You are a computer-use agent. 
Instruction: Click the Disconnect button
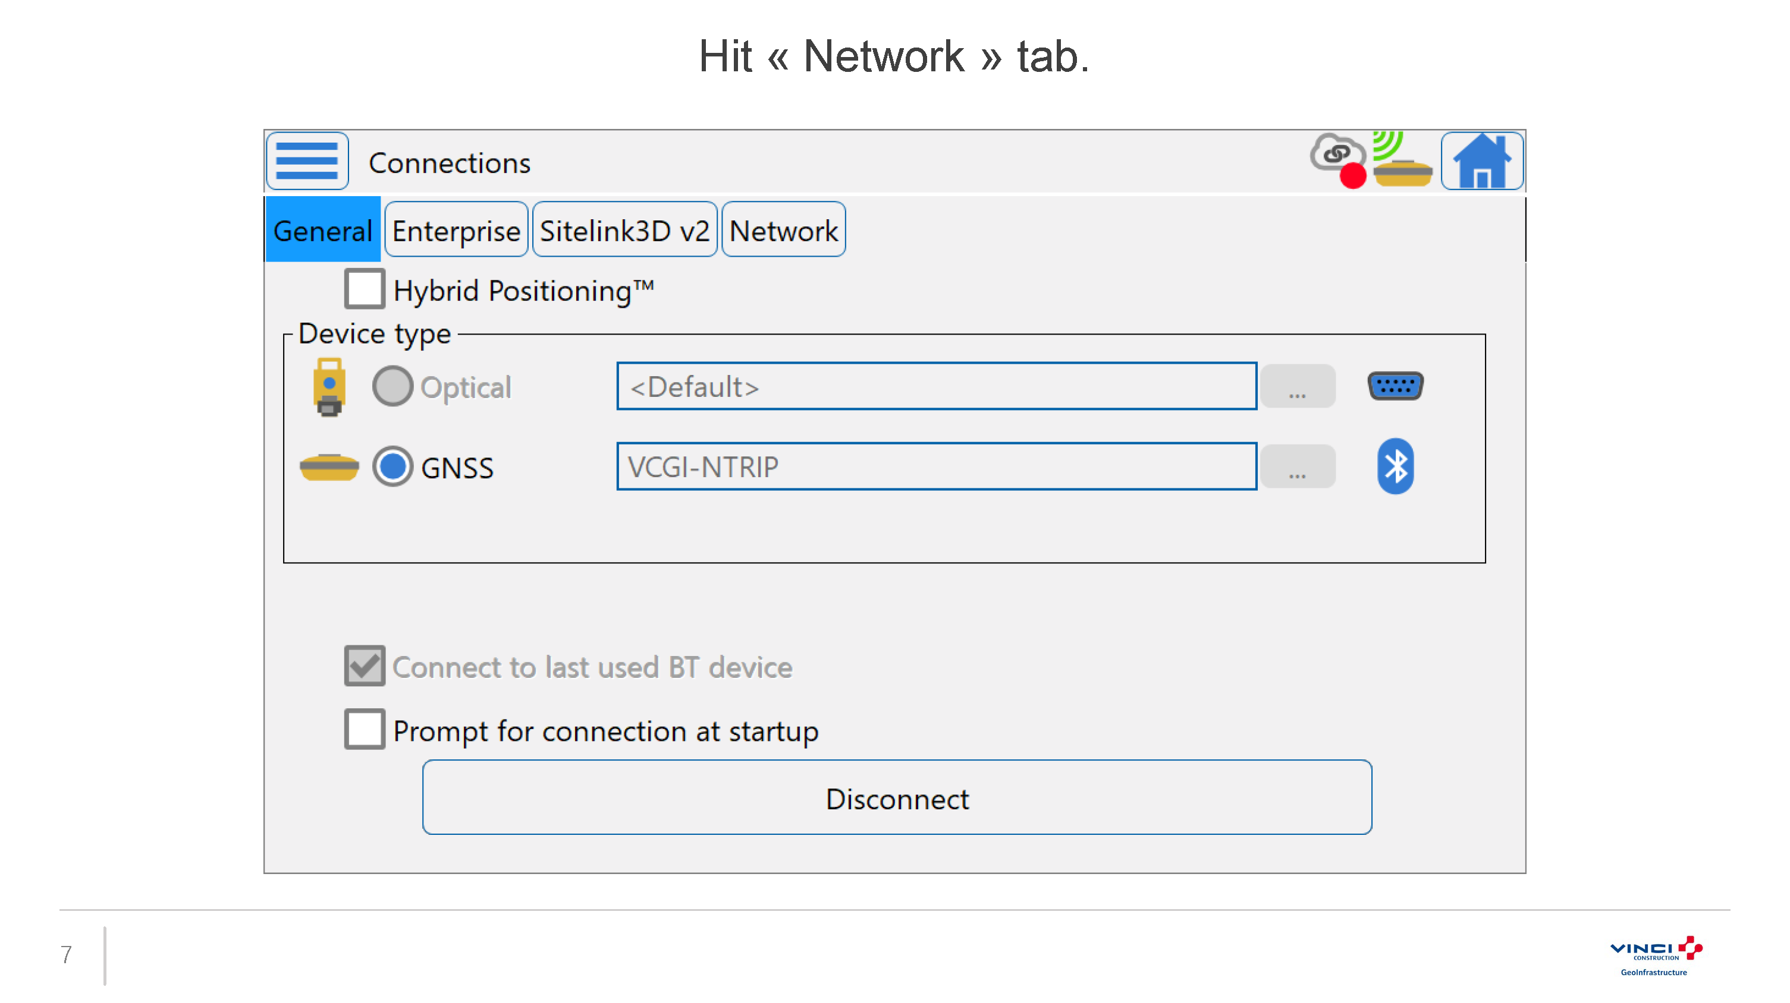897,797
